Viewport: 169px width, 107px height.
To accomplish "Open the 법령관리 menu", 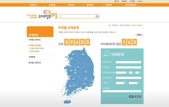I will coord(90,5).
